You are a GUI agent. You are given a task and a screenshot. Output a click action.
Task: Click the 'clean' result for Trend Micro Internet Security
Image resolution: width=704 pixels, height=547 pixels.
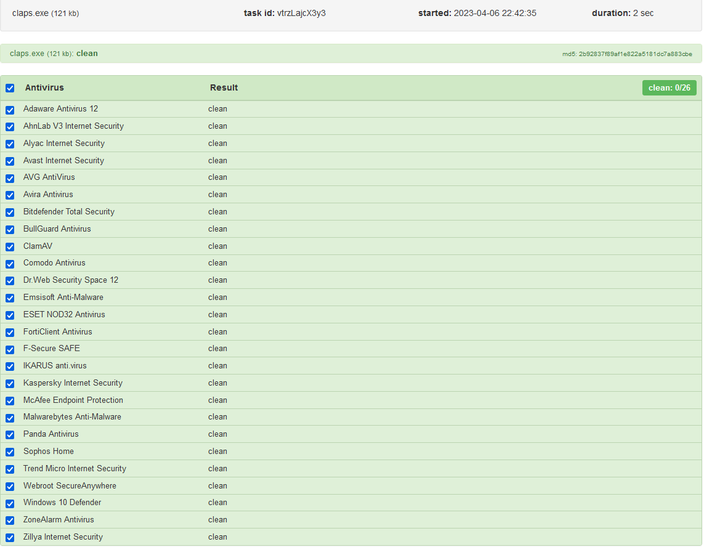point(218,468)
